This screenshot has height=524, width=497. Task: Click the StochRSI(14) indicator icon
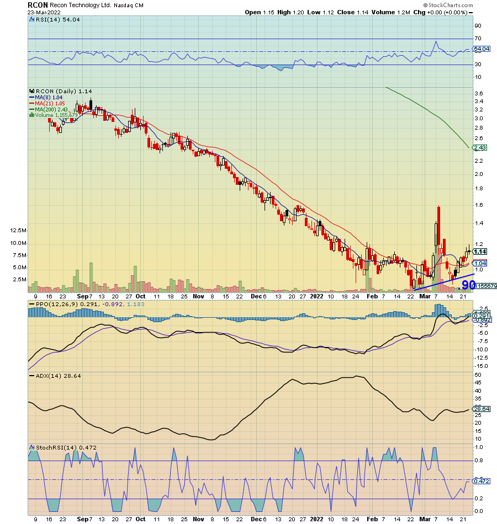point(32,447)
